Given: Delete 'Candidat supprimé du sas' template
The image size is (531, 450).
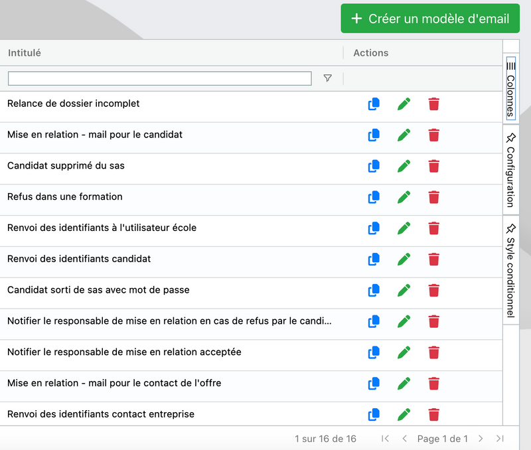Looking at the screenshot, I should coord(434,166).
